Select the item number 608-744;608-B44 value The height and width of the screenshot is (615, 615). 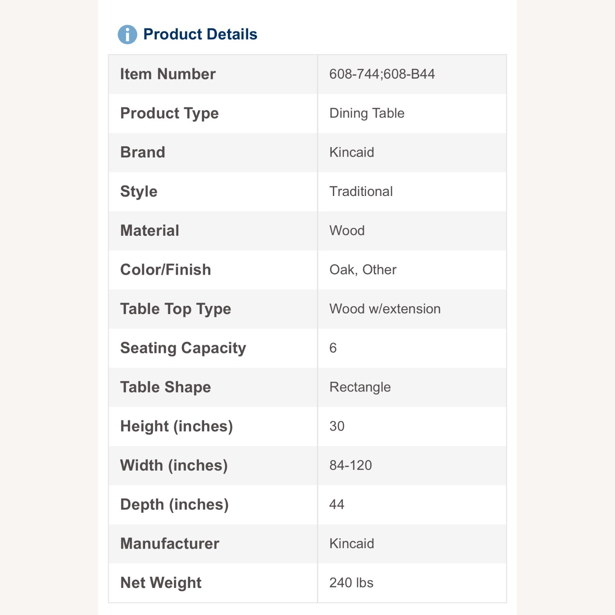382,74
